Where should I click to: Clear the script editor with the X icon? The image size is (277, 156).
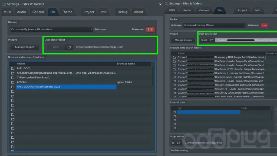click(173, 143)
